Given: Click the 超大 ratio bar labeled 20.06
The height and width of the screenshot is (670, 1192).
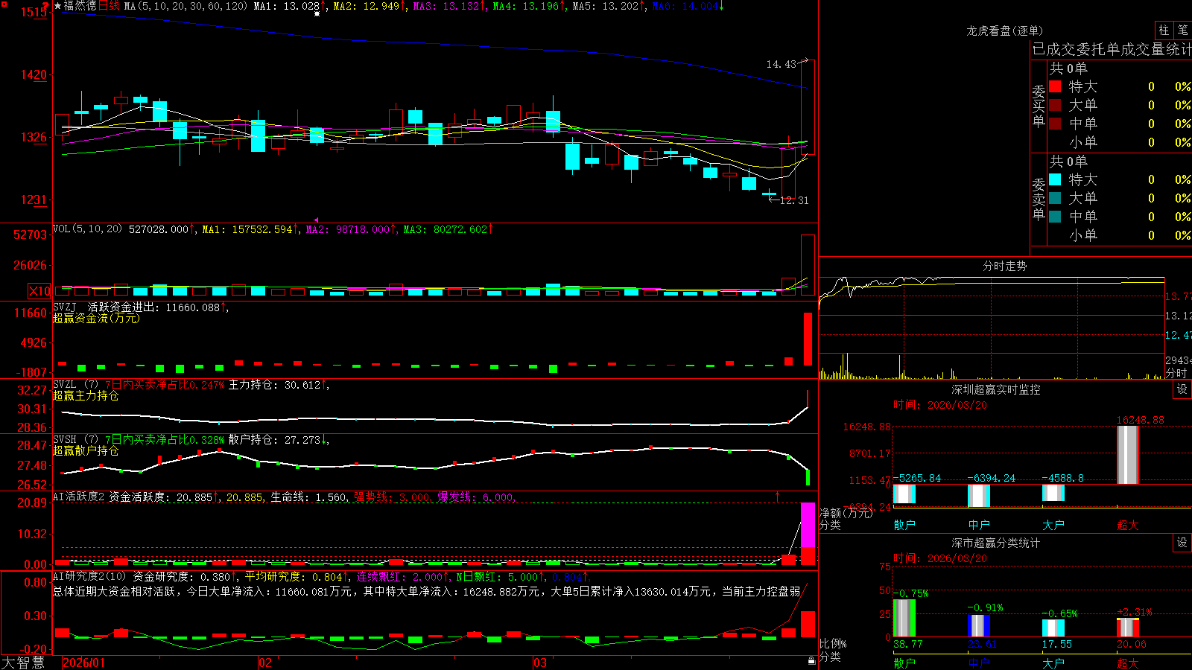Looking at the screenshot, I should pyautogui.click(x=1128, y=628).
